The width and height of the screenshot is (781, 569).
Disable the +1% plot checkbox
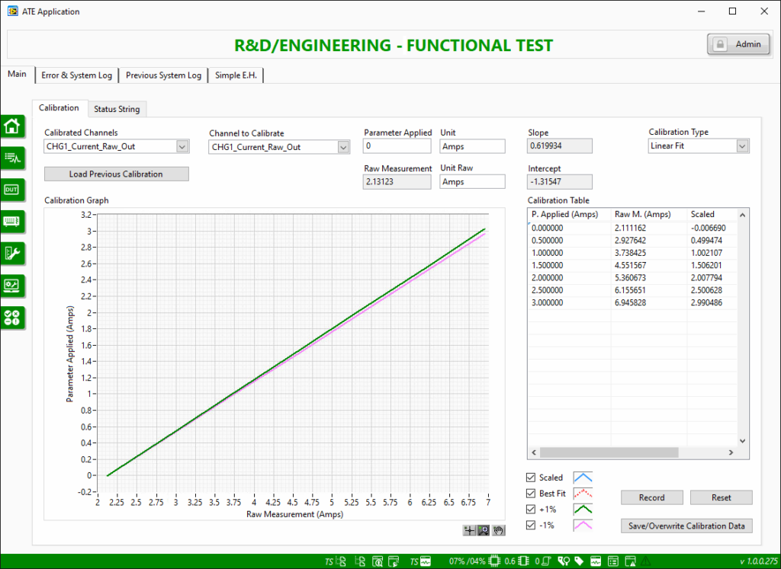tap(531, 510)
